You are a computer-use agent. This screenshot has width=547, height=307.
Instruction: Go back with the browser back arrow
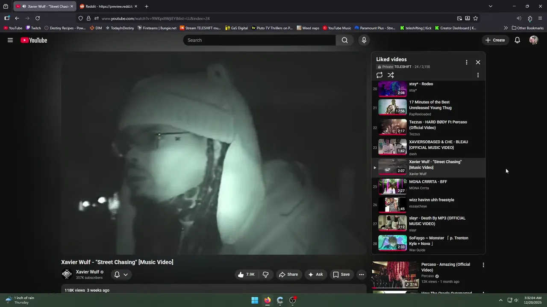click(17, 18)
